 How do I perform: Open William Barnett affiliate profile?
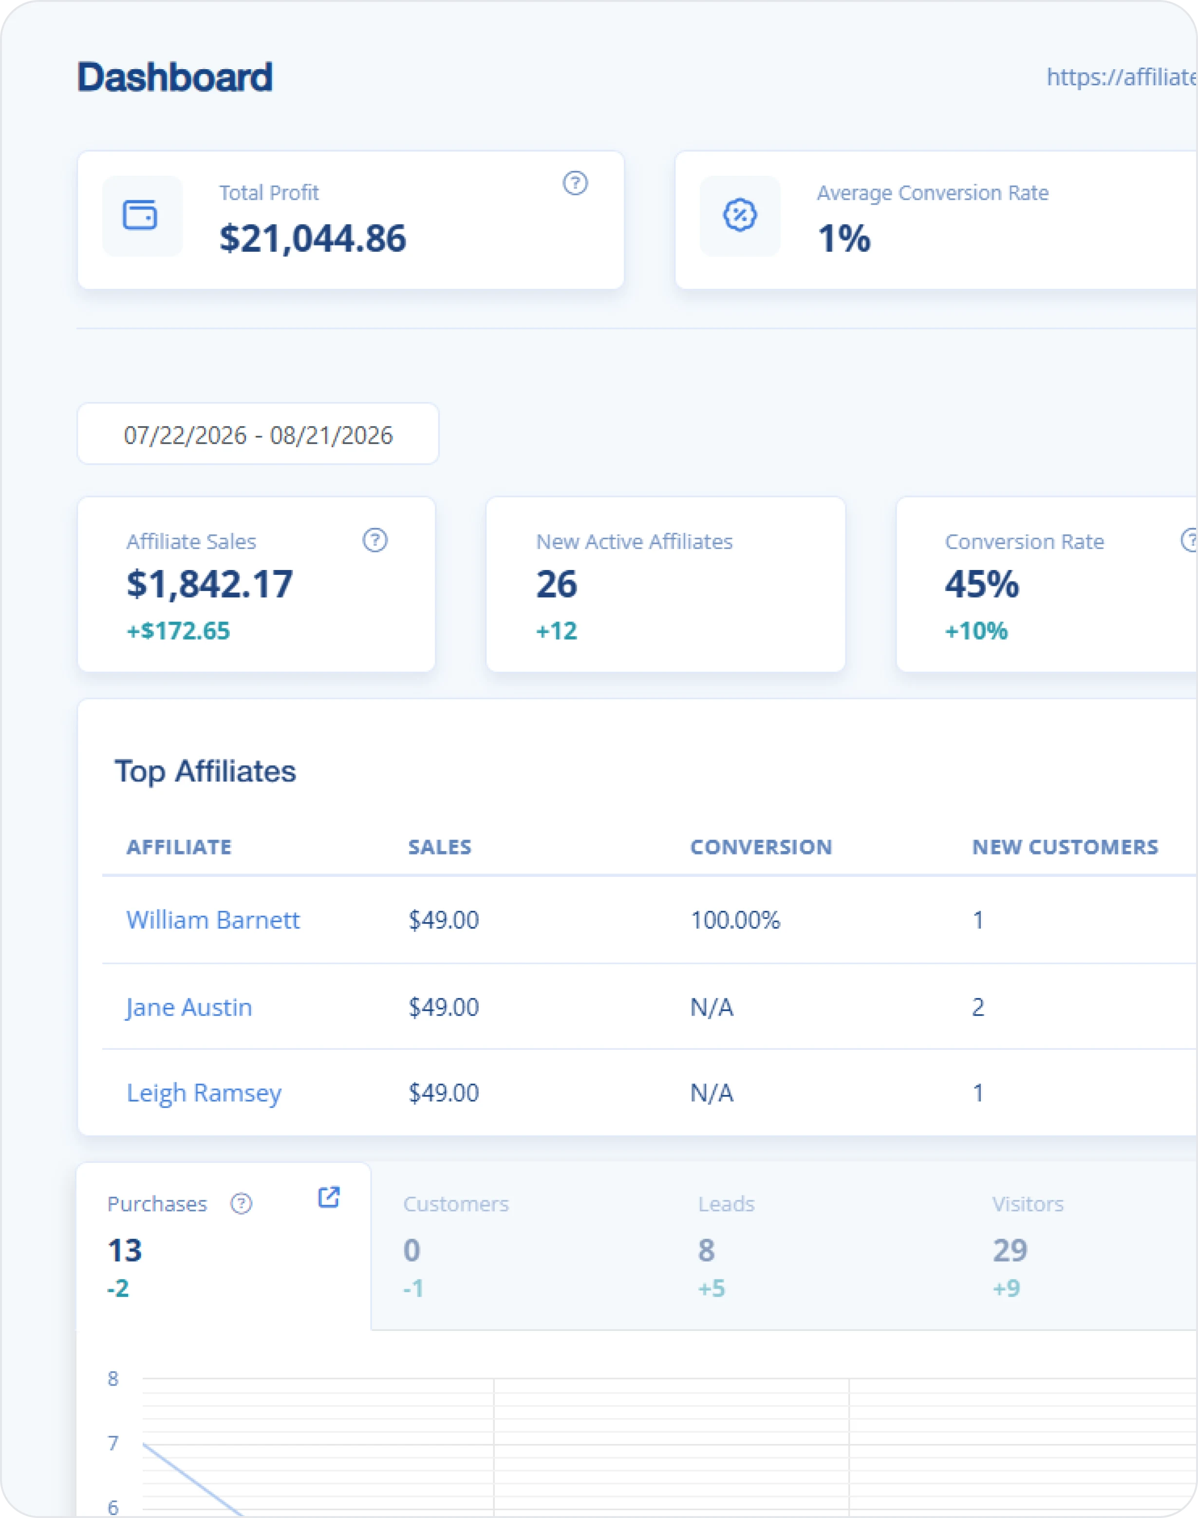pos(212,920)
